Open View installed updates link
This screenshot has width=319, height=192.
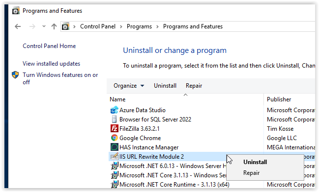[52, 64]
